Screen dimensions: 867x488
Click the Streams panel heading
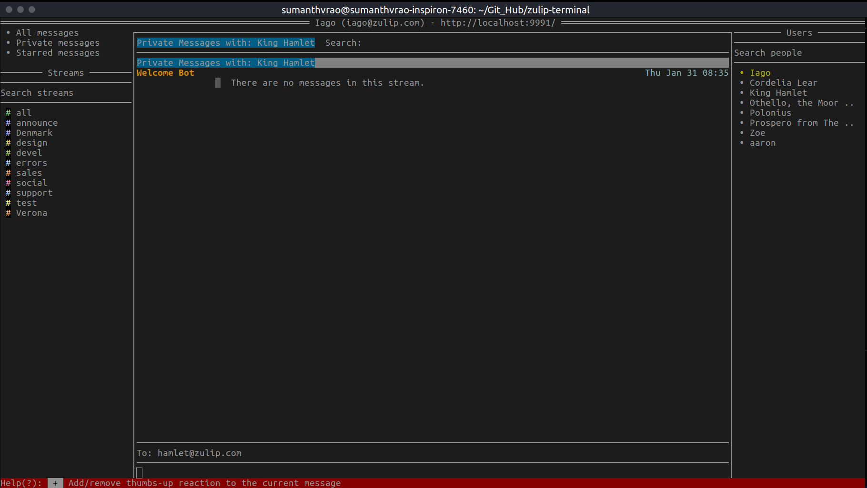tap(66, 73)
